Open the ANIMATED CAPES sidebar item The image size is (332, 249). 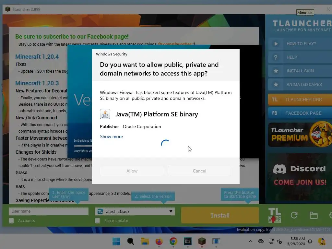[300, 85]
